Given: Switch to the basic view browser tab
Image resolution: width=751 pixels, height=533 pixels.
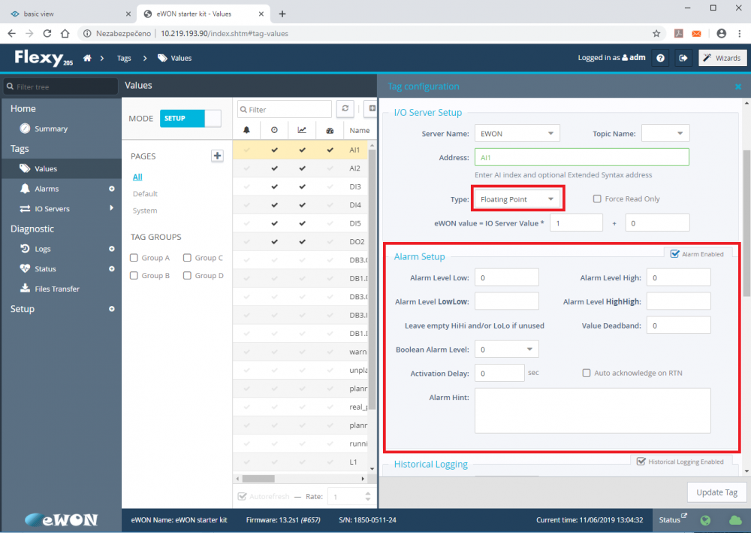Looking at the screenshot, I should coord(71,14).
